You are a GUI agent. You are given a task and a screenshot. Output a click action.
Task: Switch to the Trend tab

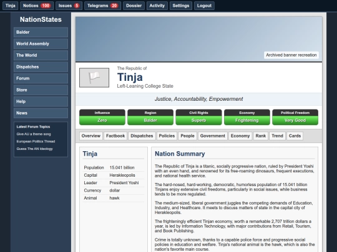[277, 136]
